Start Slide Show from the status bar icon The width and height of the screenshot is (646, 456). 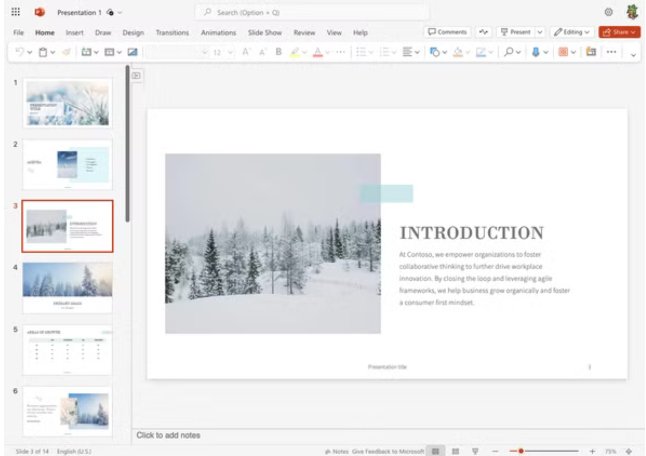point(475,451)
